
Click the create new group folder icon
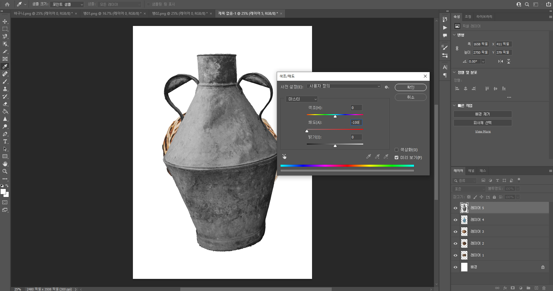click(x=528, y=288)
